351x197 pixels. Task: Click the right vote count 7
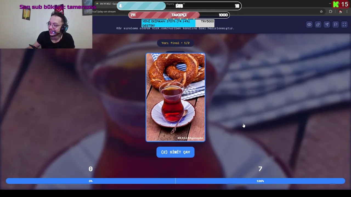(260, 169)
